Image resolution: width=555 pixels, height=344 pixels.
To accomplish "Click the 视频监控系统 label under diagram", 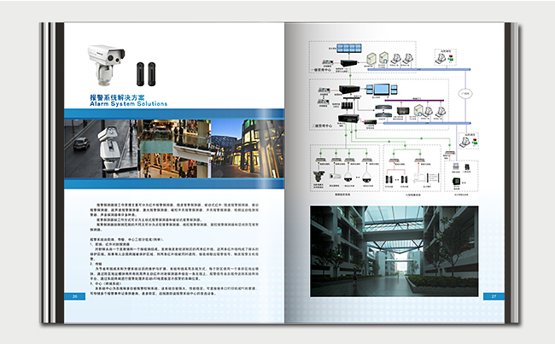I will (x=342, y=195).
